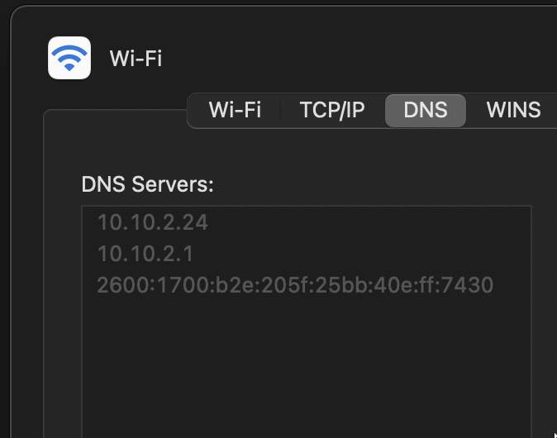Highlight the second DNS server address
Viewport: 557px width, 438px height.
(145, 254)
